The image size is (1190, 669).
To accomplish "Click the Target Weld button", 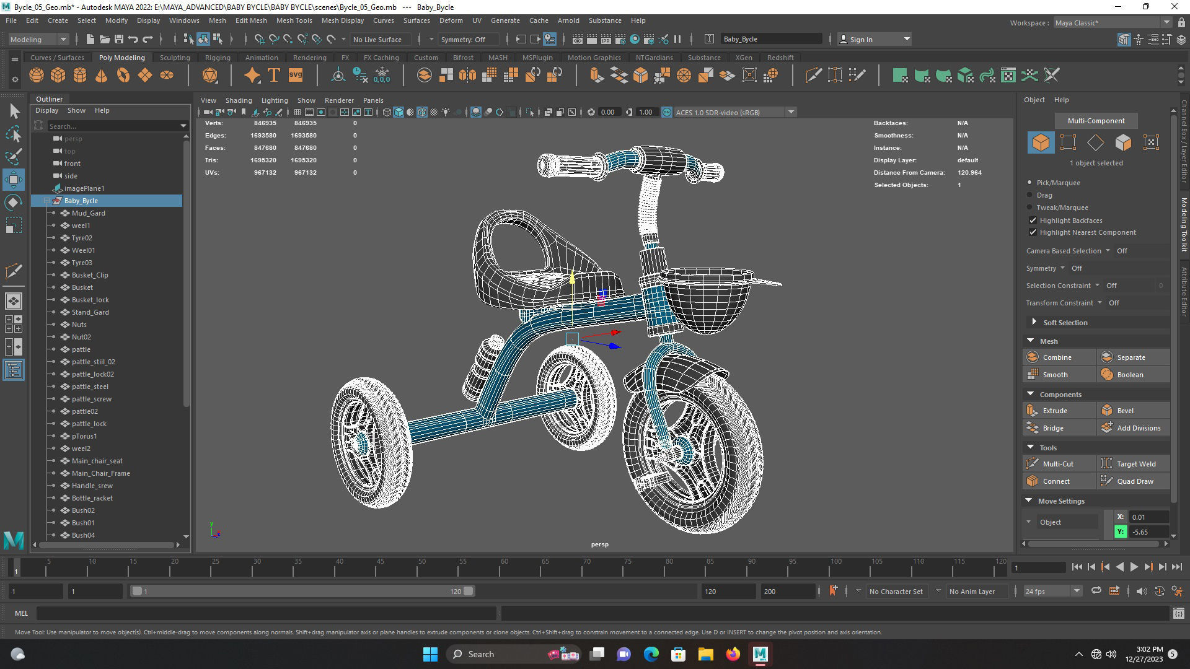I will click(x=1134, y=464).
